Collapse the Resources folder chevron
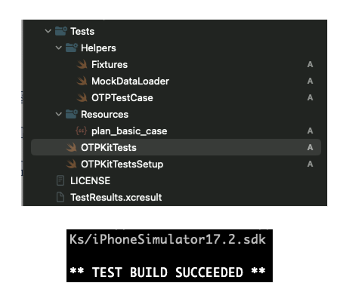The image size is (349, 292). point(59,114)
